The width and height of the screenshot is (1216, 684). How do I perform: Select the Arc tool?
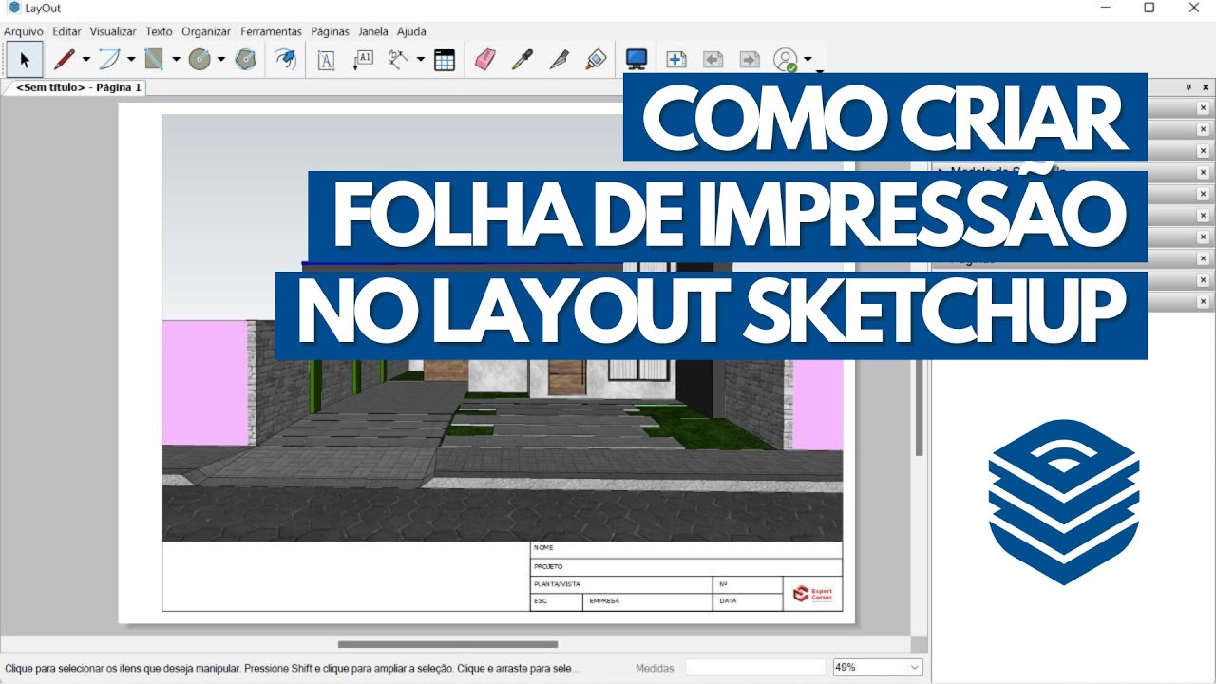tap(109, 60)
